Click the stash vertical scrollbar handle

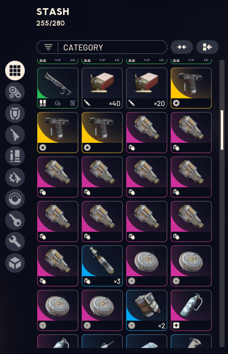222,130
